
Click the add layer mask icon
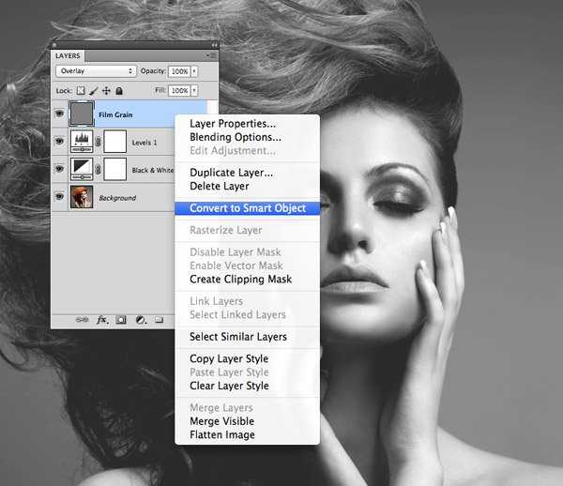point(121,319)
